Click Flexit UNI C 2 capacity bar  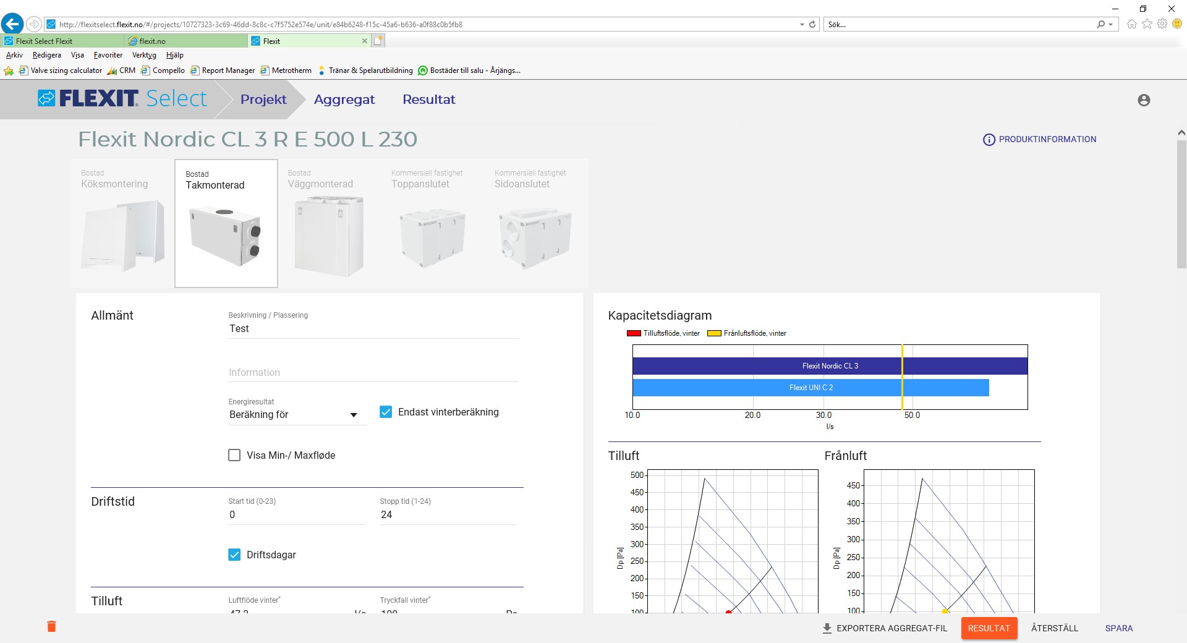(x=810, y=388)
